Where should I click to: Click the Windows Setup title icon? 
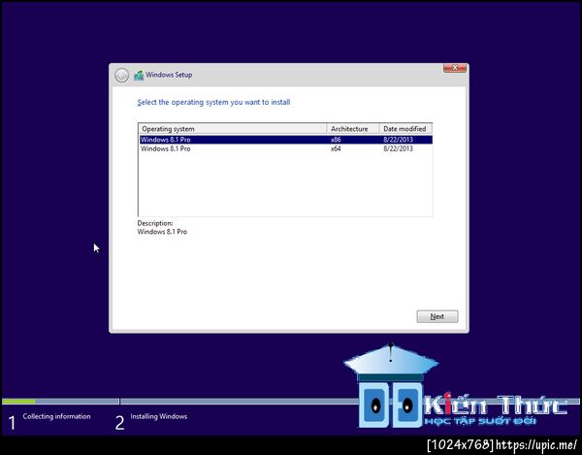point(139,76)
